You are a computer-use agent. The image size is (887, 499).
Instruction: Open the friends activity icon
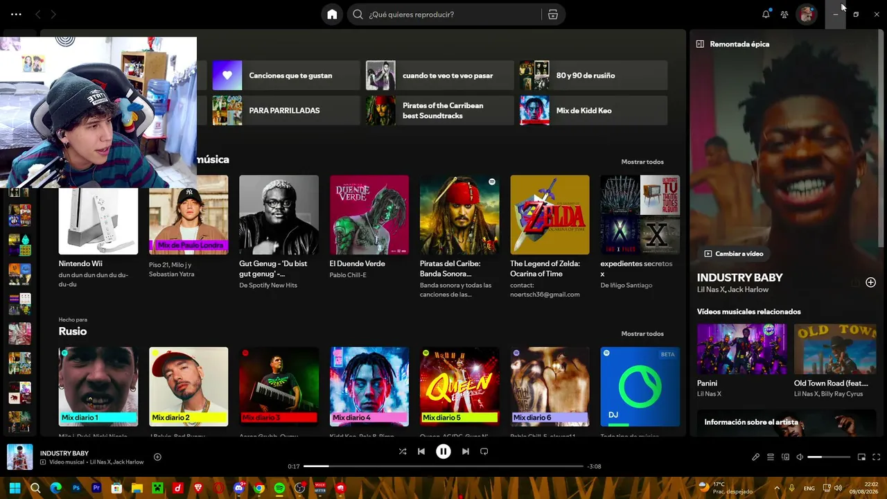(784, 14)
